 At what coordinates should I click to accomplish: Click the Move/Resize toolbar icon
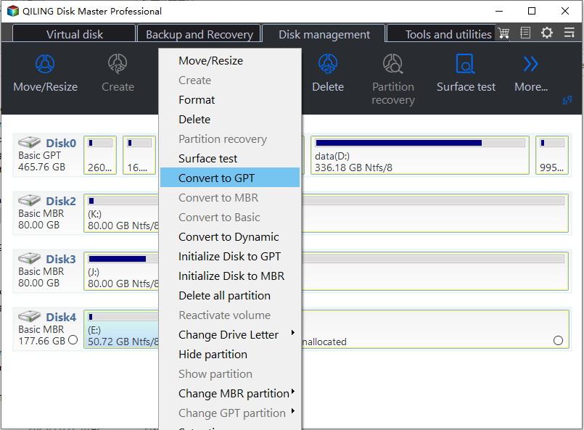[x=45, y=64]
